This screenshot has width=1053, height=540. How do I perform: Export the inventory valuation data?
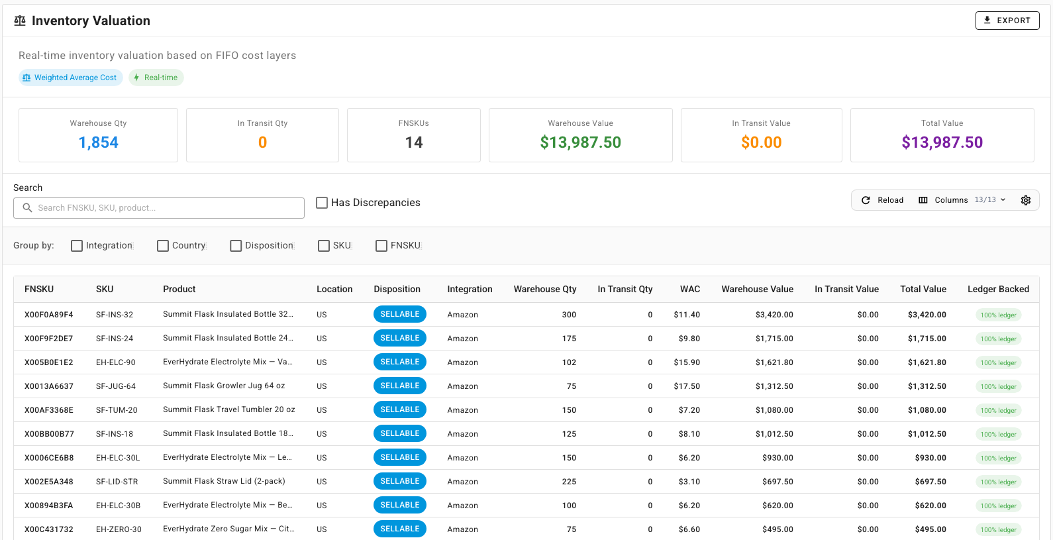(x=1007, y=21)
